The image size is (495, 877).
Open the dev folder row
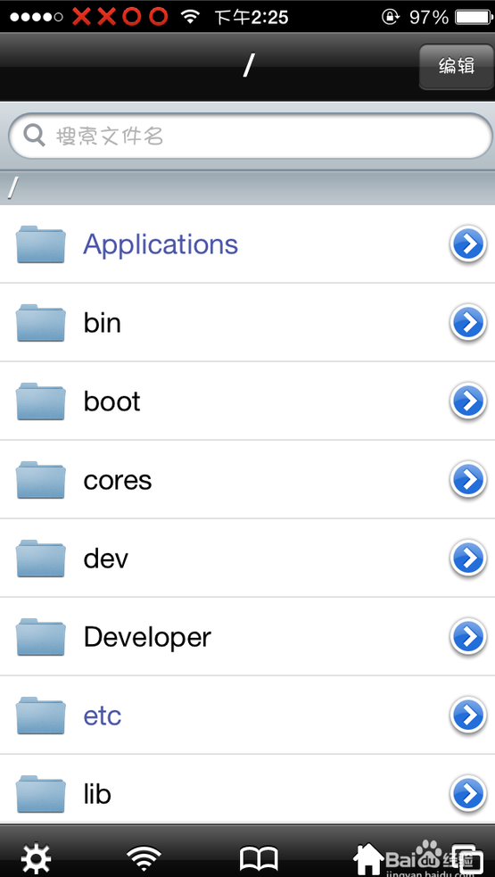click(247, 558)
